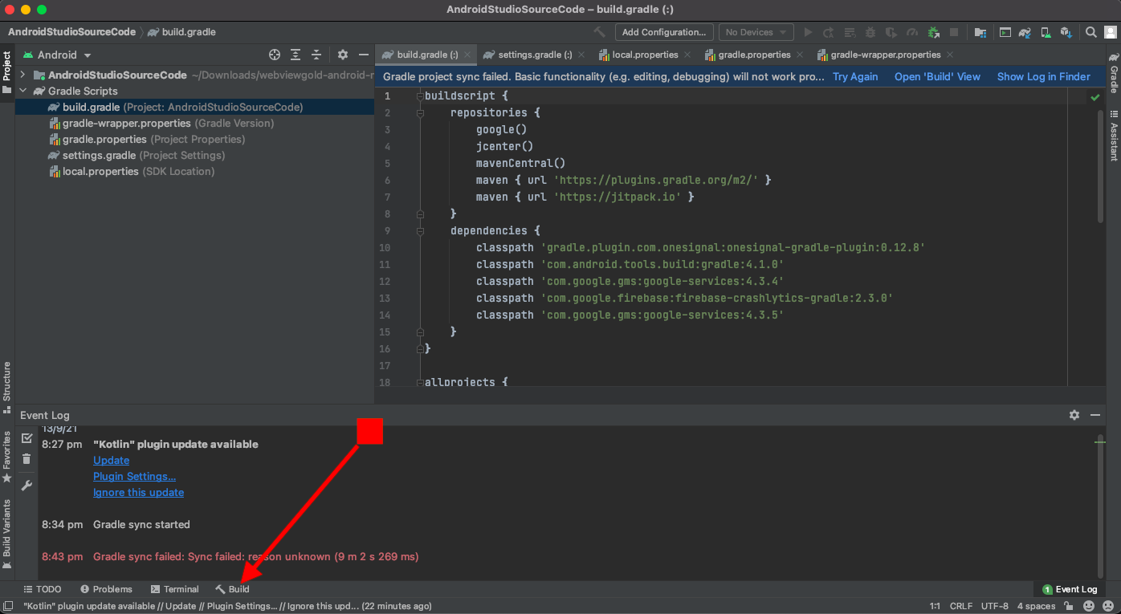1121x614 pixels.
Task: Open 4 spaces indent selector
Action: tap(1036, 606)
